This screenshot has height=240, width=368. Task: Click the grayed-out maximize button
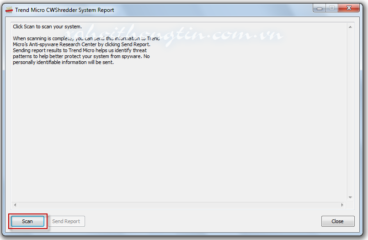click(x=332, y=8)
